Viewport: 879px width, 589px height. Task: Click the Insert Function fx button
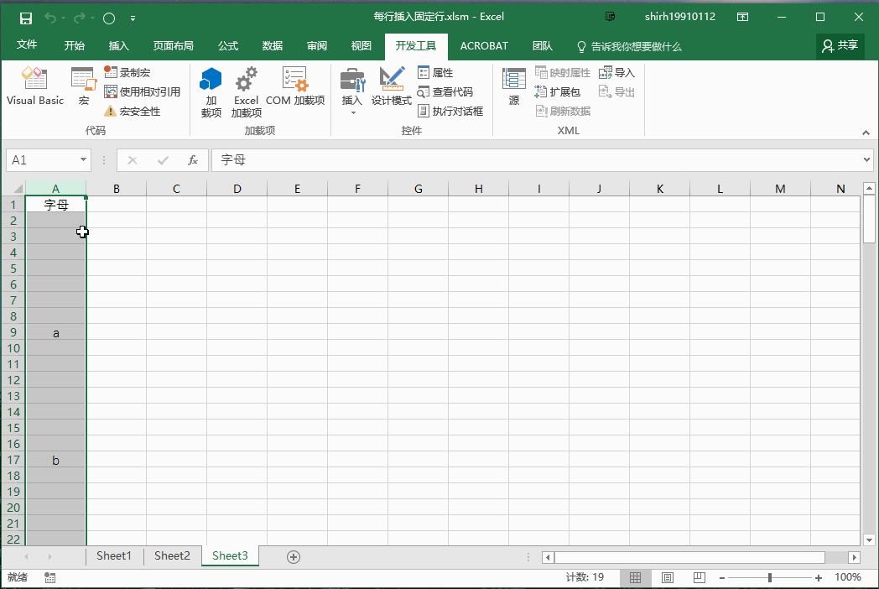(192, 160)
